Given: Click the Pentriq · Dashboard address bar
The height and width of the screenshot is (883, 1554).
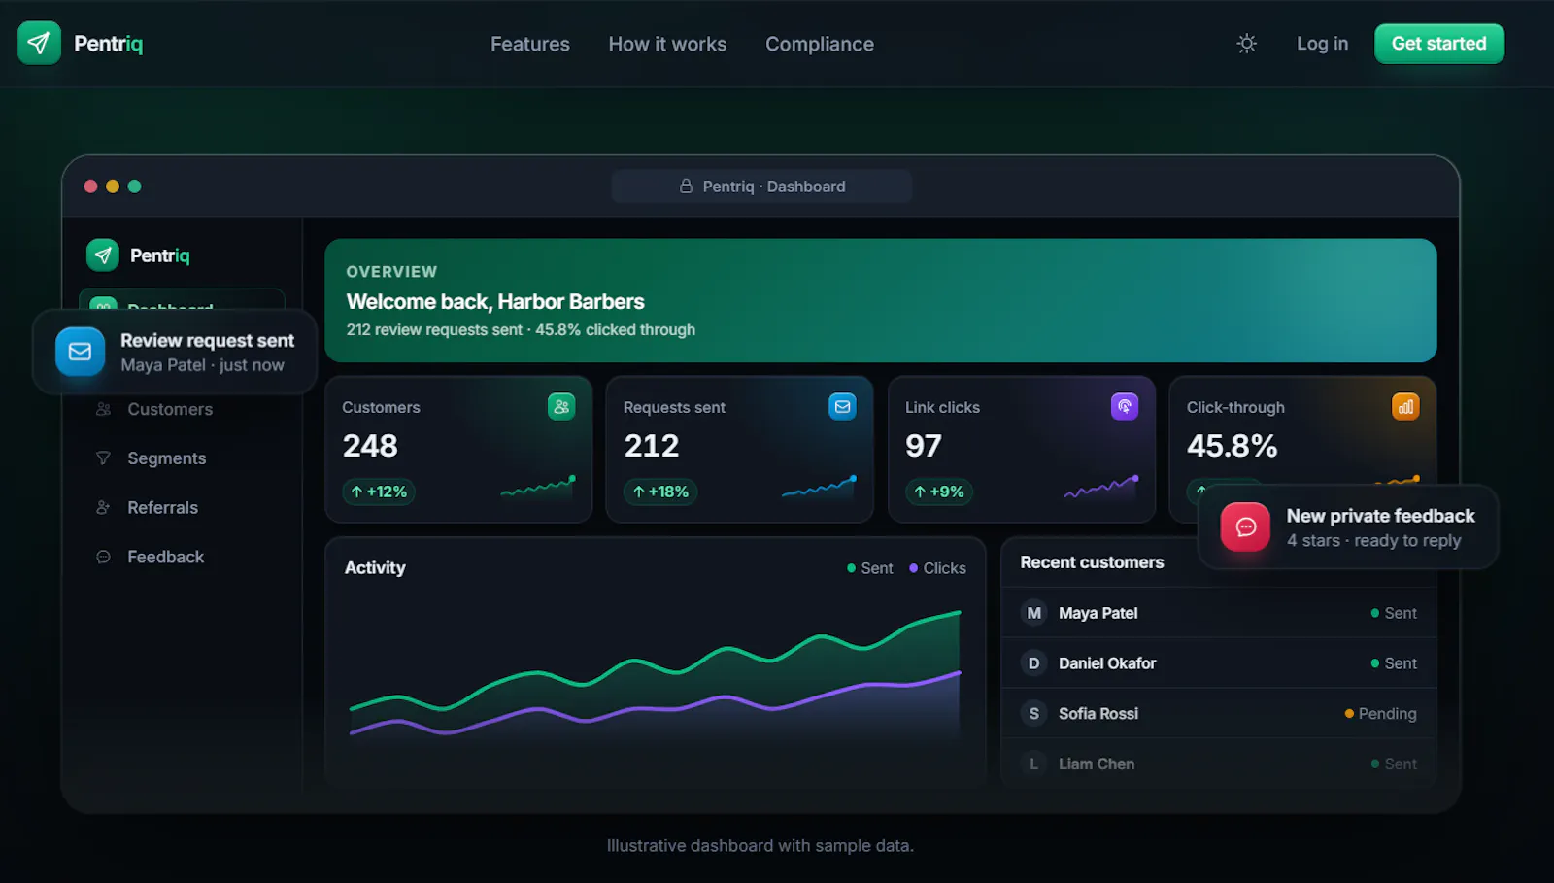Looking at the screenshot, I should pos(761,186).
